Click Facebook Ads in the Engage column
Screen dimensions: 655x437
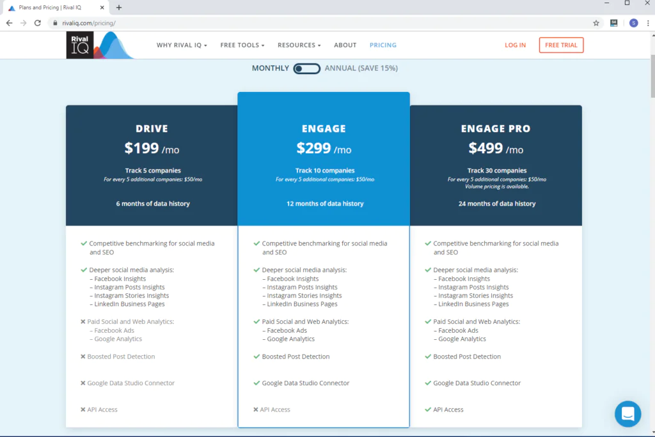(x=287, y=330)
